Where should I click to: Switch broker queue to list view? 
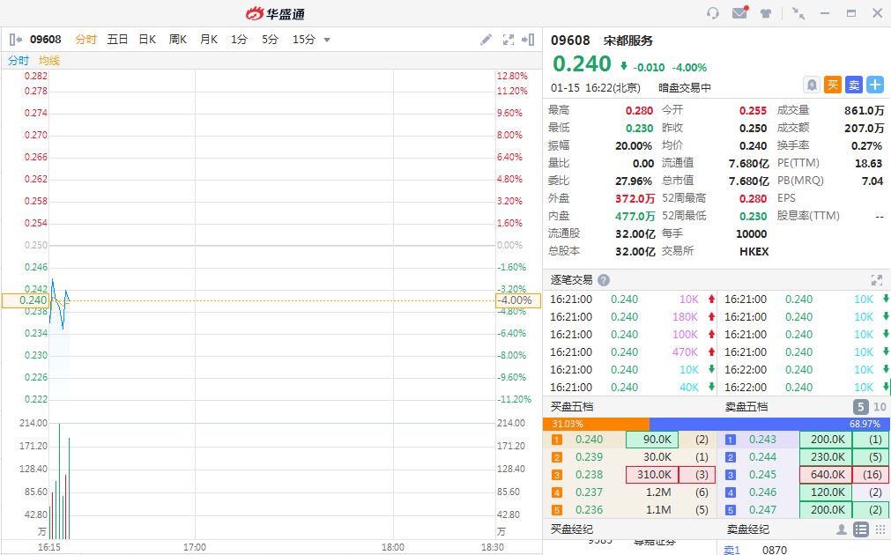pyautogui.click(x=861, y=529)
